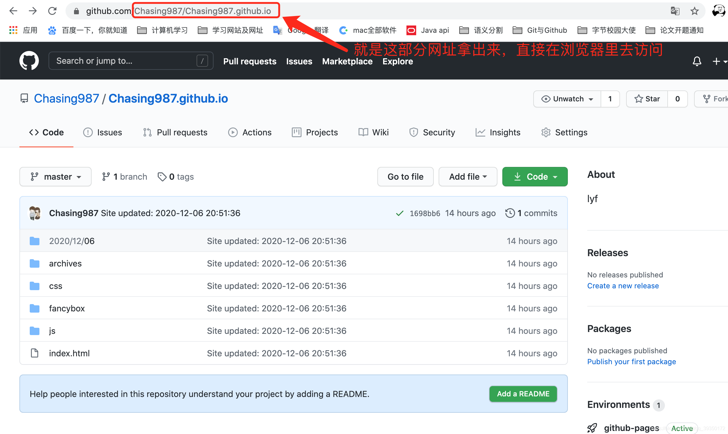Open the Chasing987 owner profile link
This screenshot has height=434, width=728.
coord(66,99)
